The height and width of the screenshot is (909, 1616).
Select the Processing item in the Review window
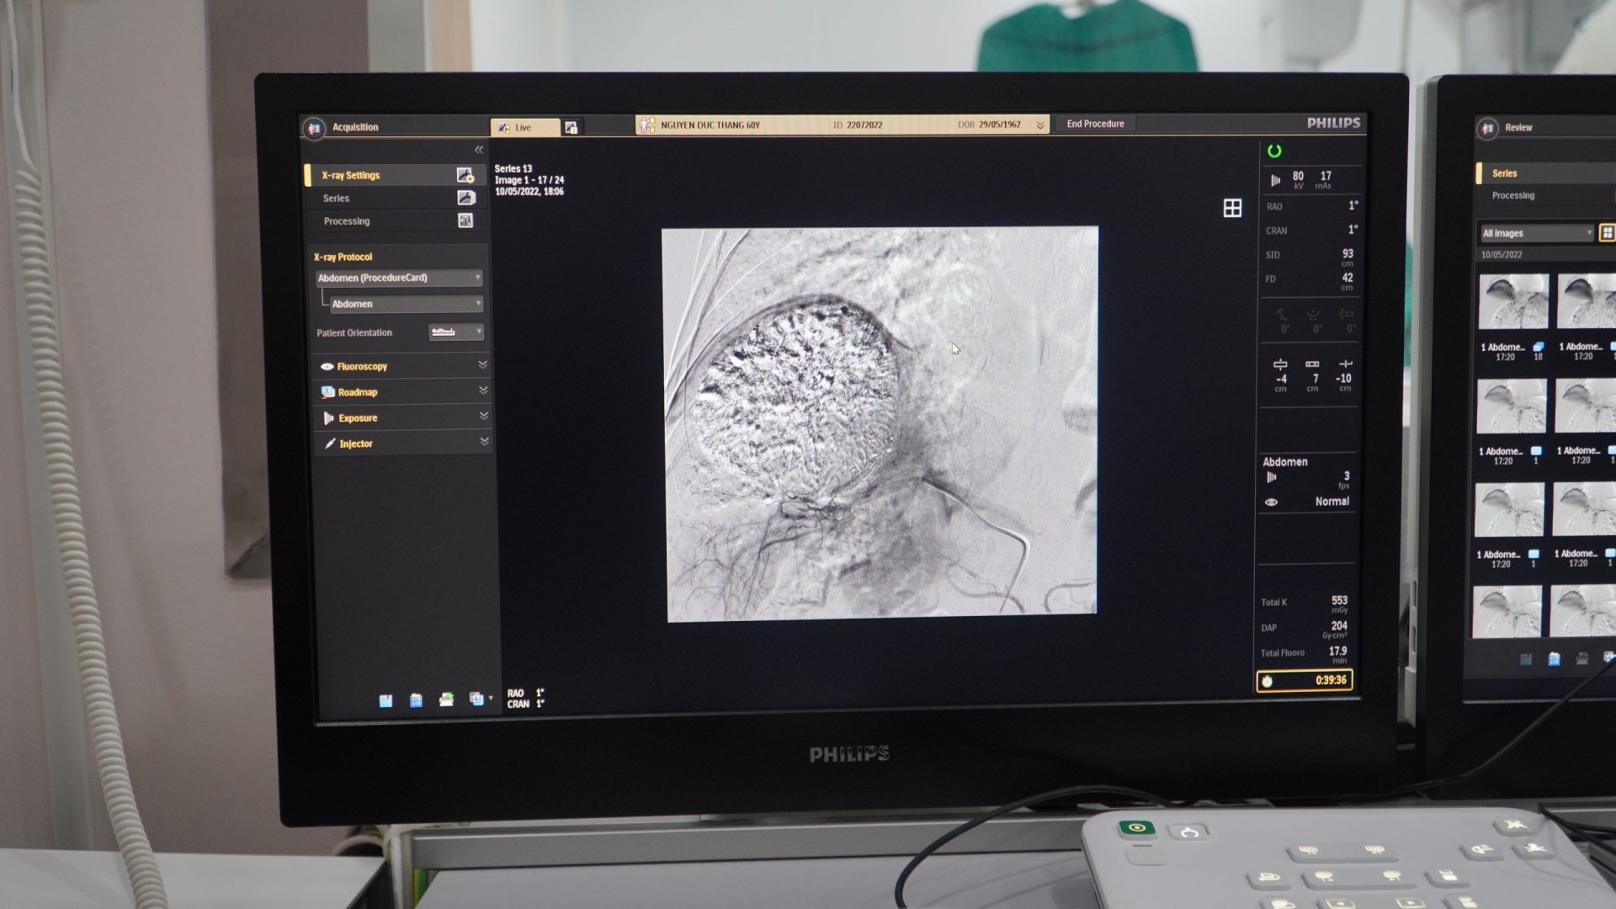1547,195
